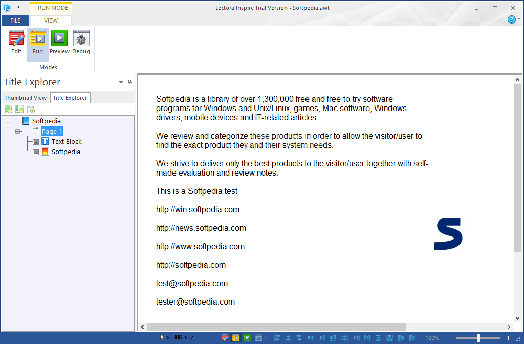Launch Preview mode from the ribbon
This screenshot has width=524, height=344.
(59, 42)
